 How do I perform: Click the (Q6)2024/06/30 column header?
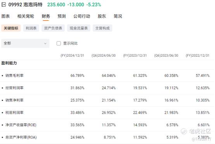coord(104,56)
